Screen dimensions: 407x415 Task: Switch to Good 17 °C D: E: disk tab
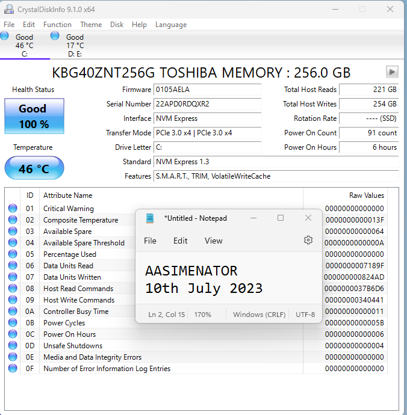coord(75,45)
